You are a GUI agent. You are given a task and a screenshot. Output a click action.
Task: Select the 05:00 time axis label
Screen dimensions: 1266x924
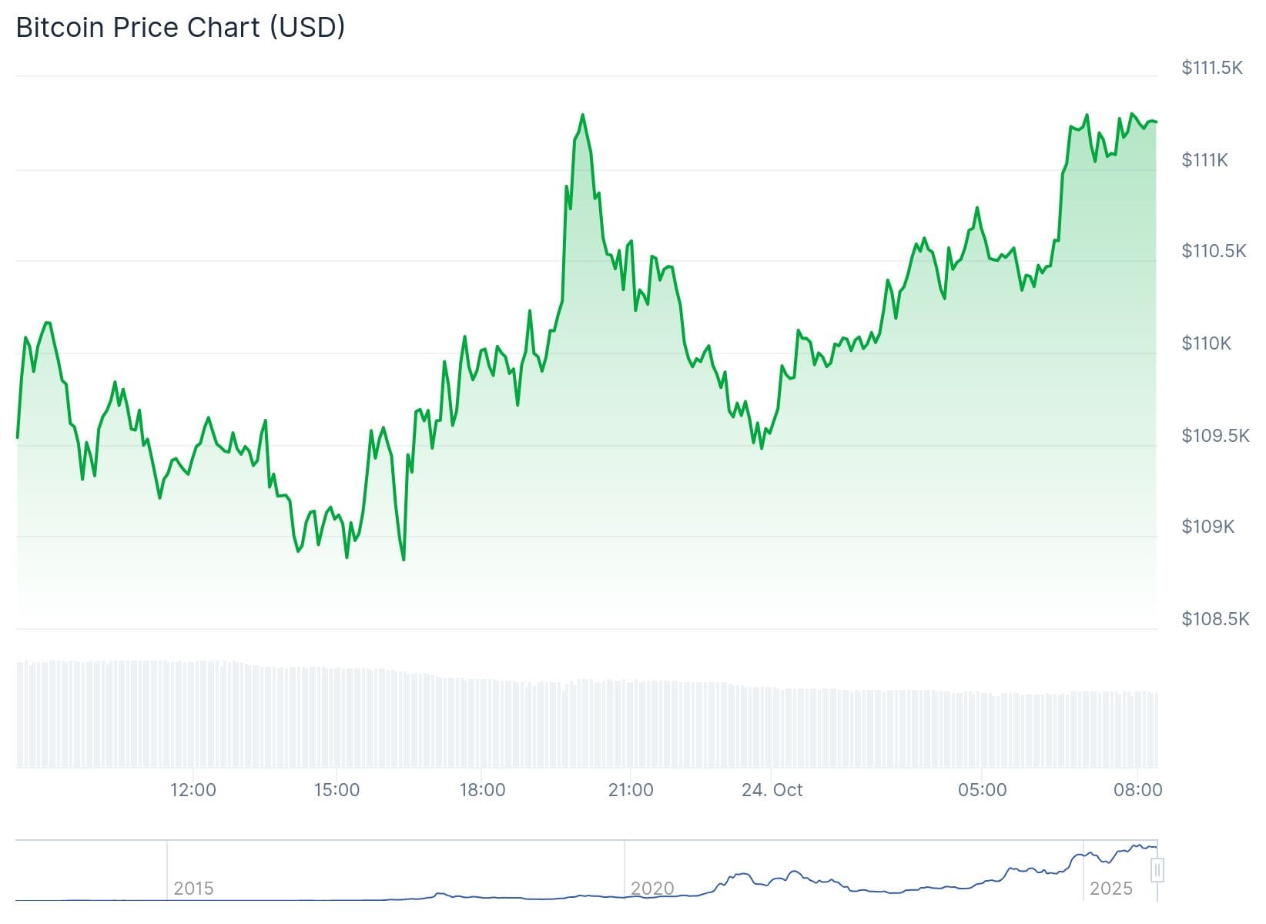click(982, 790)
